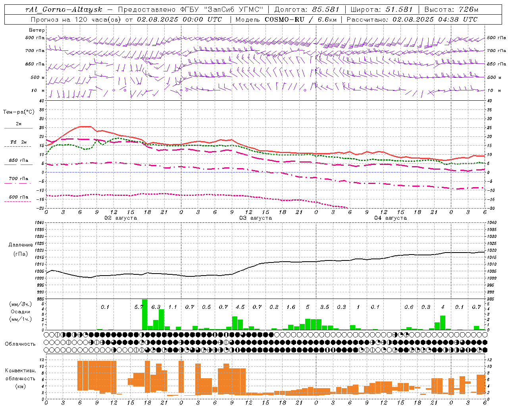Image resolution: width=508 pixels, height=406 pixels.
Task: Click the Рассчитано: 02.08.2025 04:38 UTC timestamp
Action: 412,19
